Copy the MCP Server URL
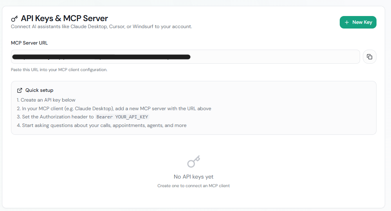The width and height of the screenshot is (391, 211). pos(369,57)
